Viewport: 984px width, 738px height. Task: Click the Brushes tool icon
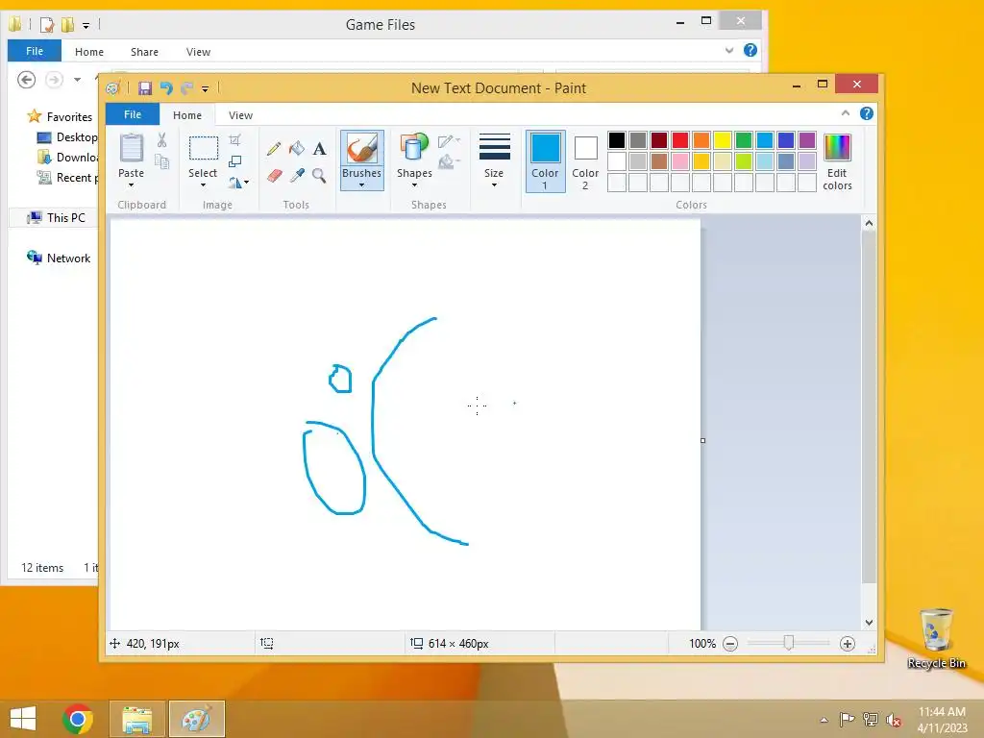click(361, 149)
